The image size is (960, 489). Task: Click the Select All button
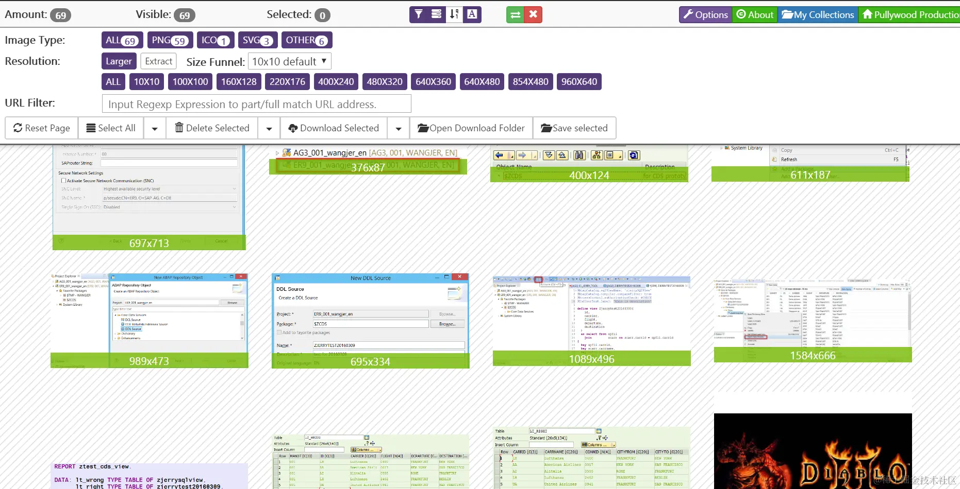coord(111,128)
